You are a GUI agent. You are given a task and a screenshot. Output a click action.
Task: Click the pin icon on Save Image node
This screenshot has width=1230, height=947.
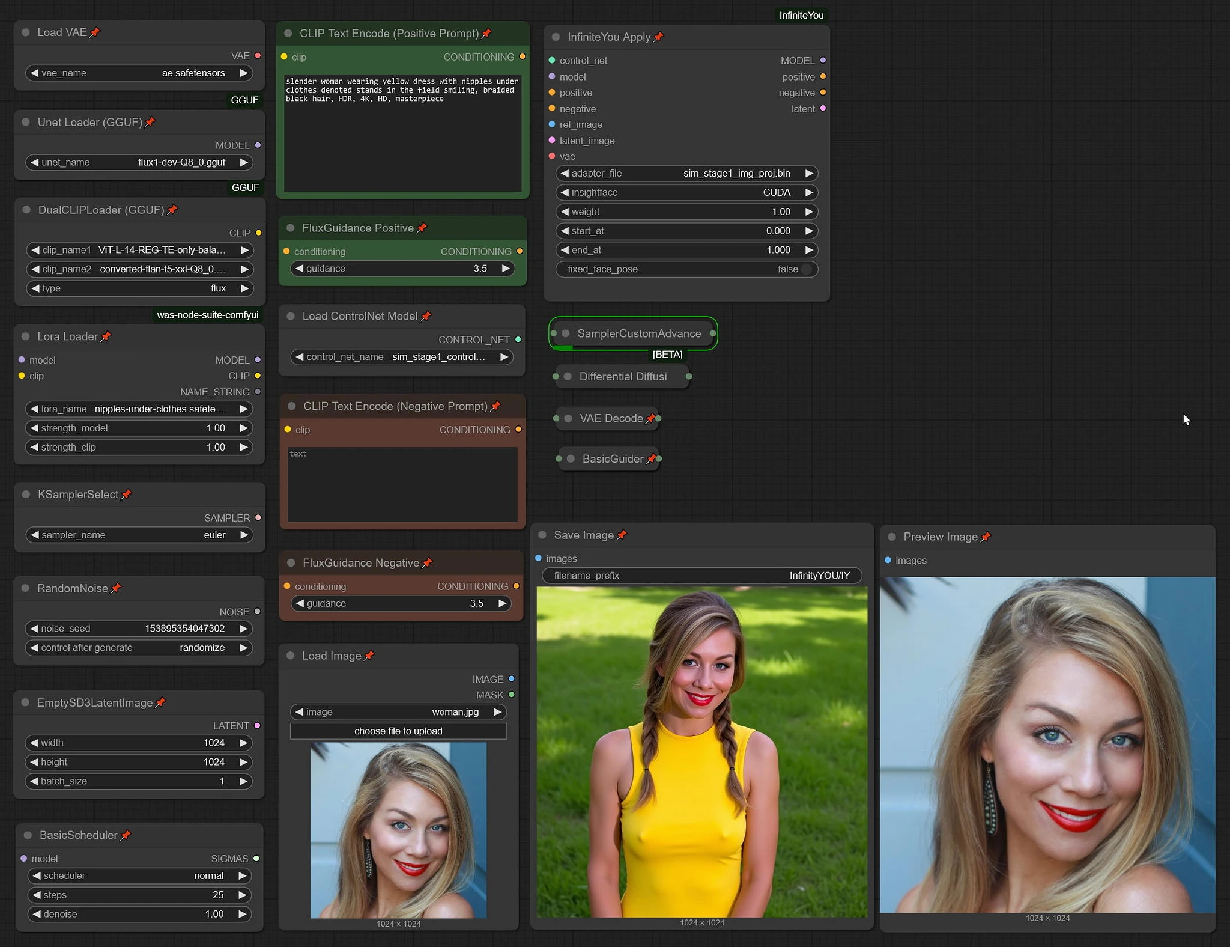click(x=622, y=535)
